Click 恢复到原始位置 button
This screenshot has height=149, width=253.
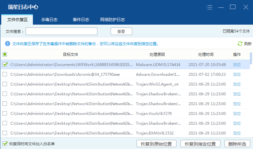pos(156,144)
